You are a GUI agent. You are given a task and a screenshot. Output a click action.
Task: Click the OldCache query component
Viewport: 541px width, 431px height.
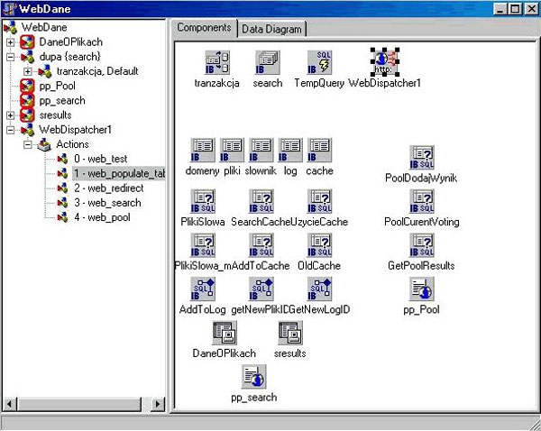318,245
